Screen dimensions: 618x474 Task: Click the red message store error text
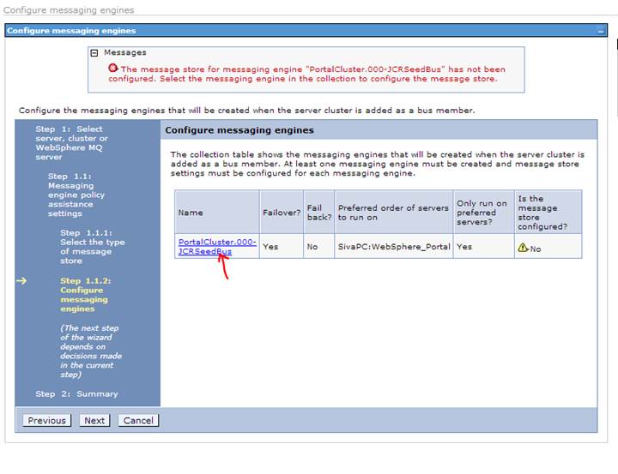tap(307, 74)
